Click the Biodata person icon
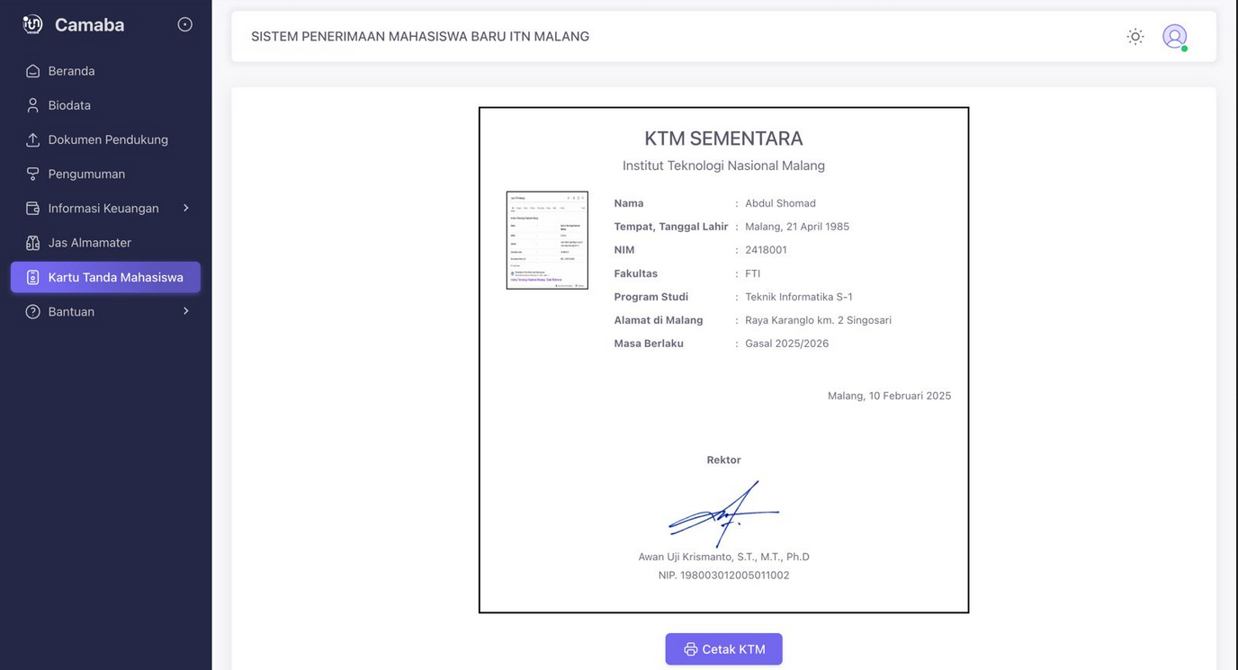The height and width of the screenshot is (670, 1238). point(32,105)
